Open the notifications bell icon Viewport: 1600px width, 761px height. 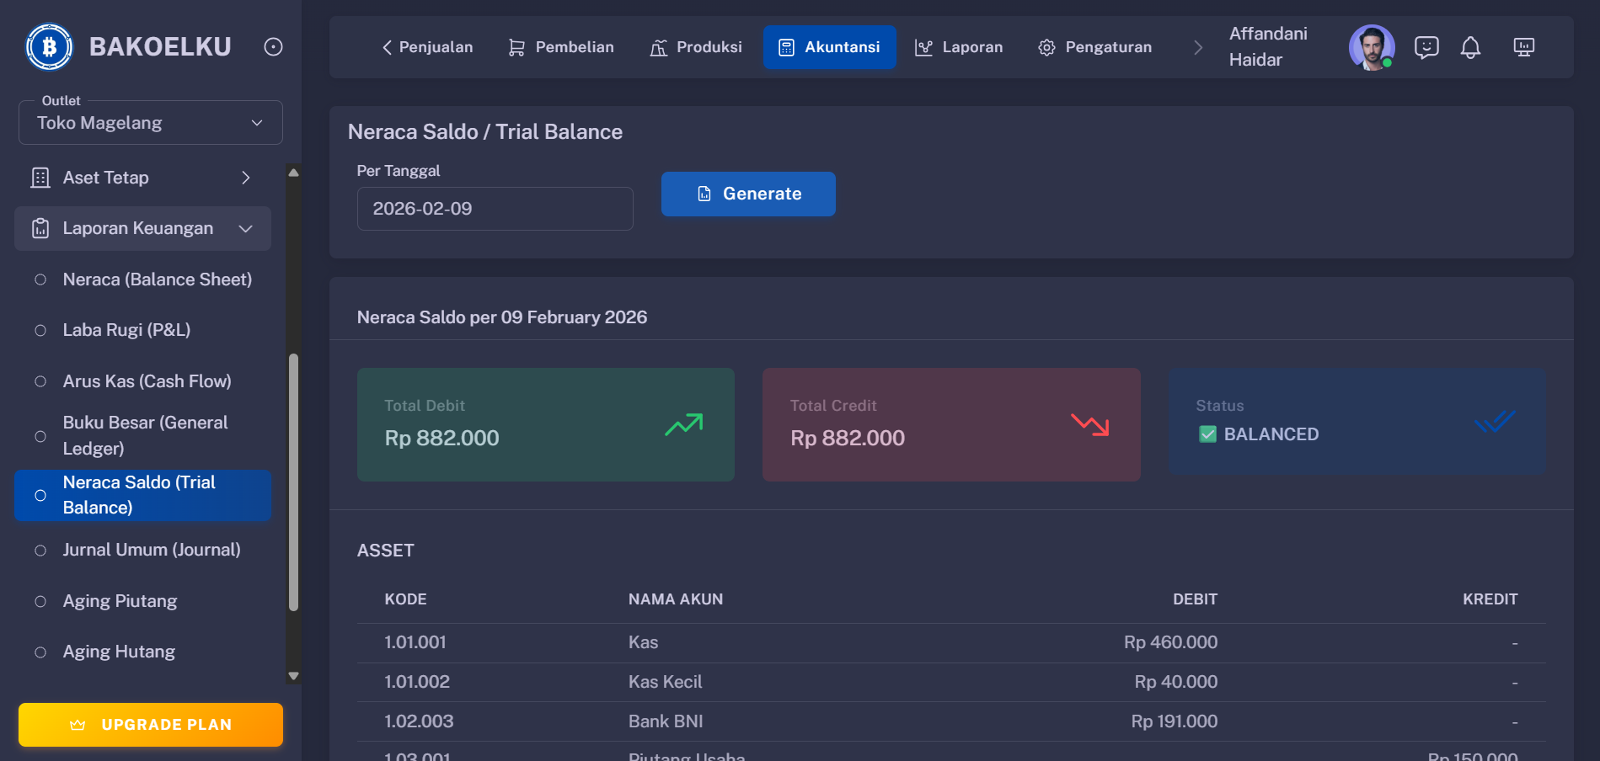1471,47
